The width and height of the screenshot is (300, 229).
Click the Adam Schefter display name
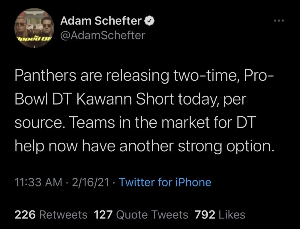click(101, 21)
